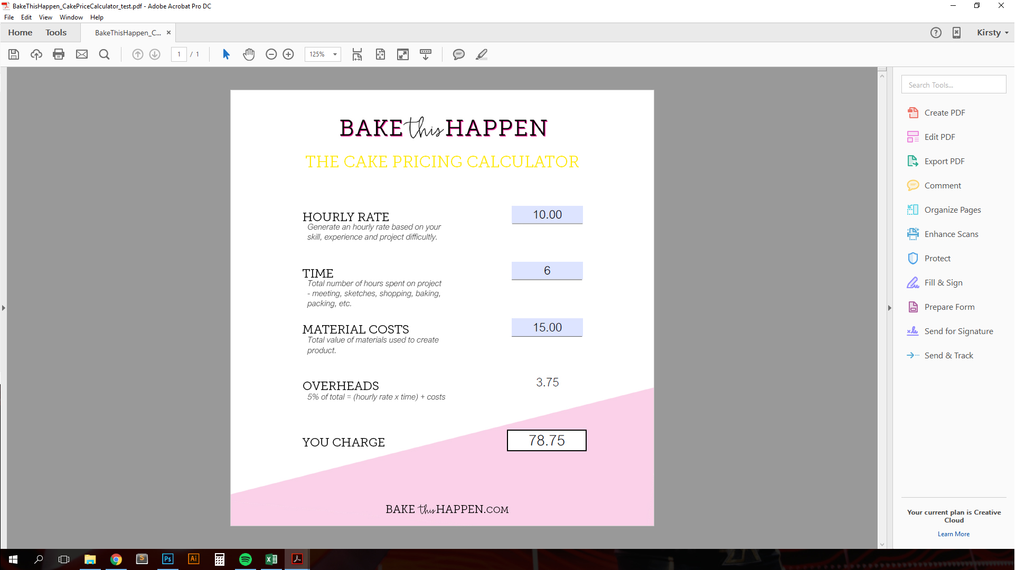
Task: Select the highlighter pen tool
Action: tap(482, 54)
